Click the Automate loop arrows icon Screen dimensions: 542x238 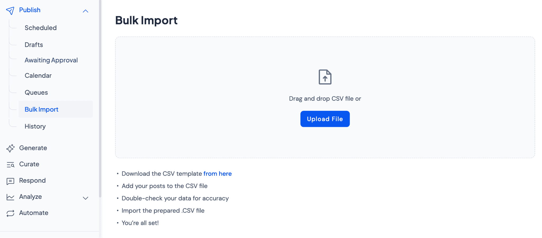coord(10,213)
